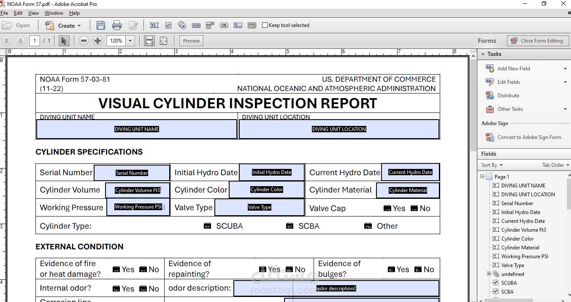The image size is (571, 302).
Task: Expand the Edit Fields dropdown arrow
Action: [566, 82]
